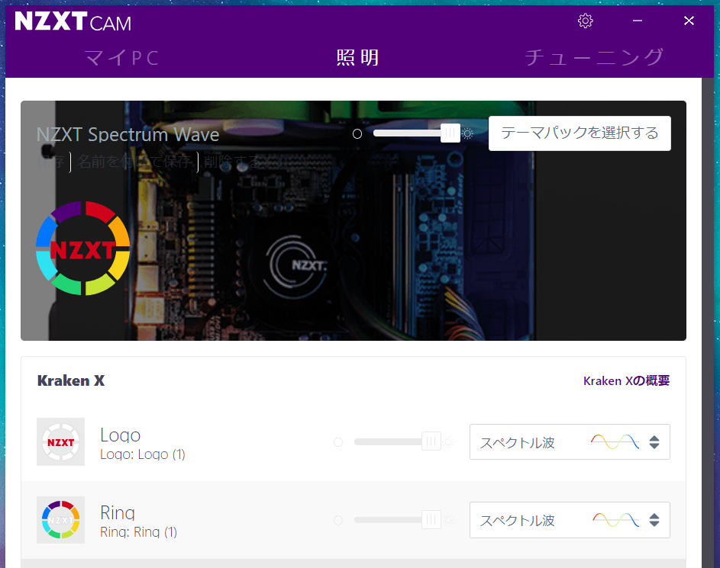Open settings via the gear icon
Screen dimensions: 720x568
[x=585, y=21]
